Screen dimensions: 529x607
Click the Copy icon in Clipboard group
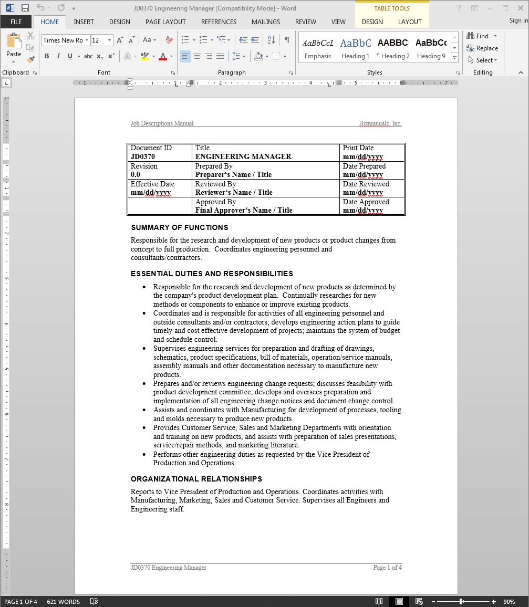30,48
